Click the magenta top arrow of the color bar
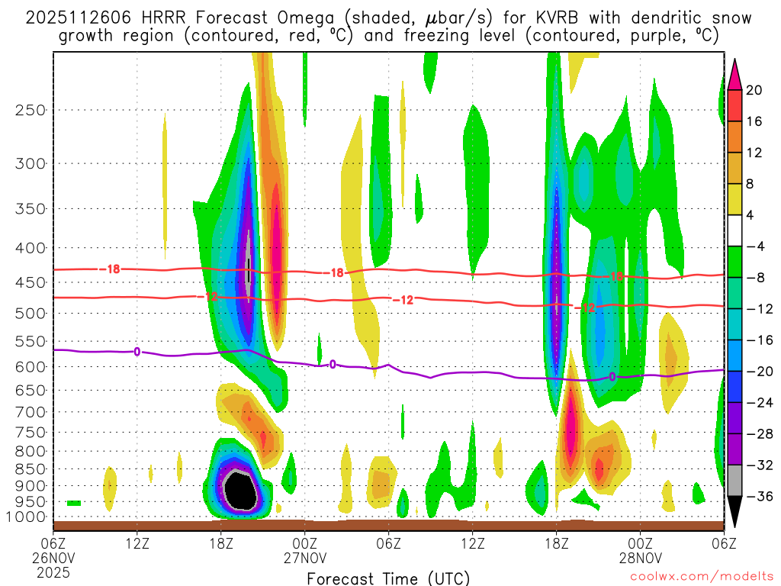 pyautogui.click(x=735, y=72)
